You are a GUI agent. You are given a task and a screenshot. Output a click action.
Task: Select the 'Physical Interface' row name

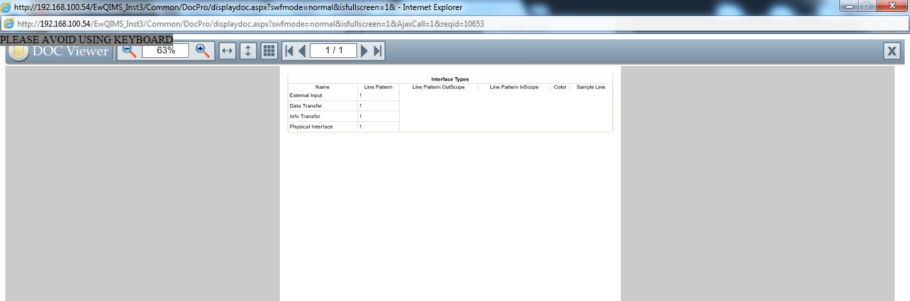pyautogui.click(x=311, y=127)
